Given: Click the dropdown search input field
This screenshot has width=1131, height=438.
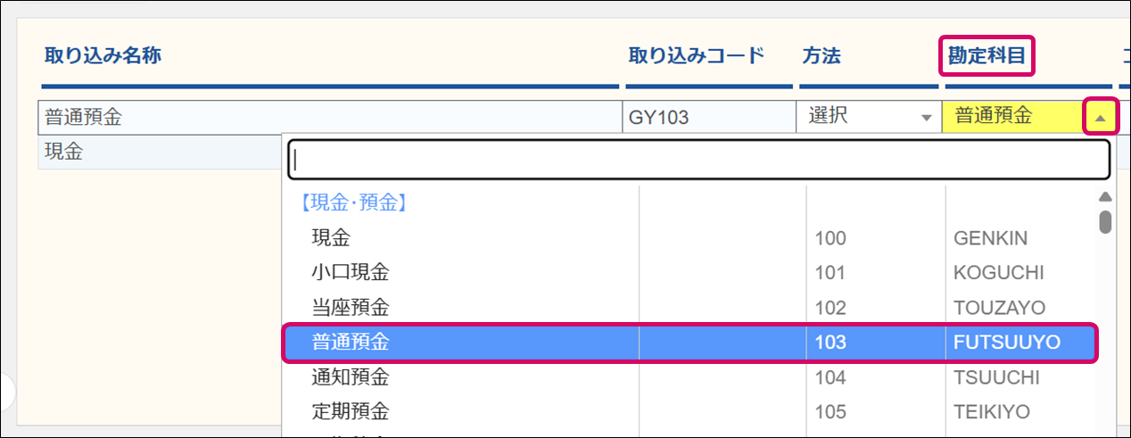Looking at the screenshot, I should pyautogui.click(x=699, y=160).
